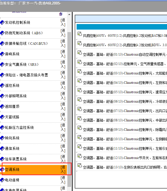The image size is (167, 191).
Task: Click the 转向系统 category name
Action: 12,138
